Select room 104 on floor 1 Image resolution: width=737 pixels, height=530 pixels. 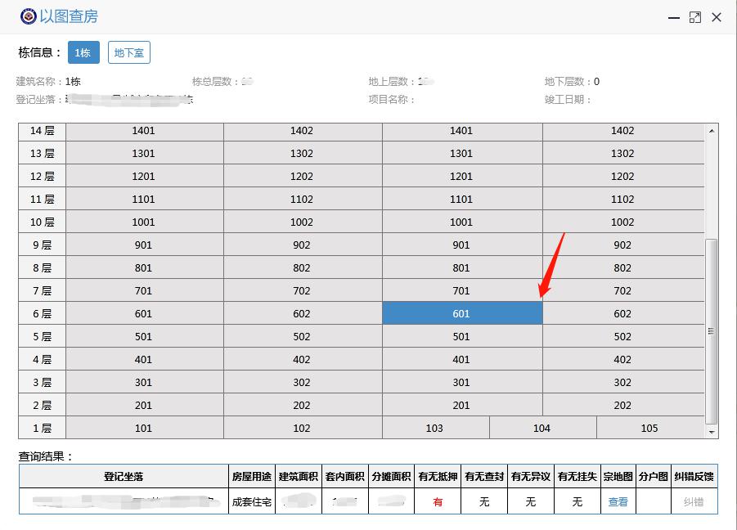(x=542, y=428)
